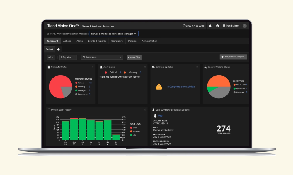Click the clock icon beside the timestamp
The image size is (293, 175).
pyautogui.click(x=184, y=26)
